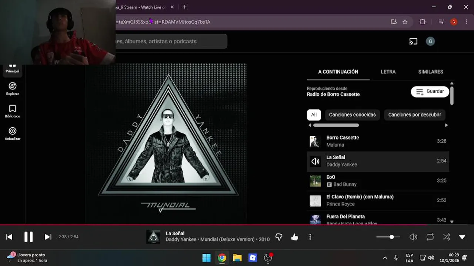
Task: Skip to the next track
Action: click(x=48, y=237)
